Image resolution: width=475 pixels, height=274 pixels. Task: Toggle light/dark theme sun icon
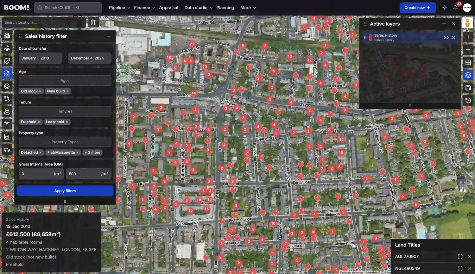444,8
